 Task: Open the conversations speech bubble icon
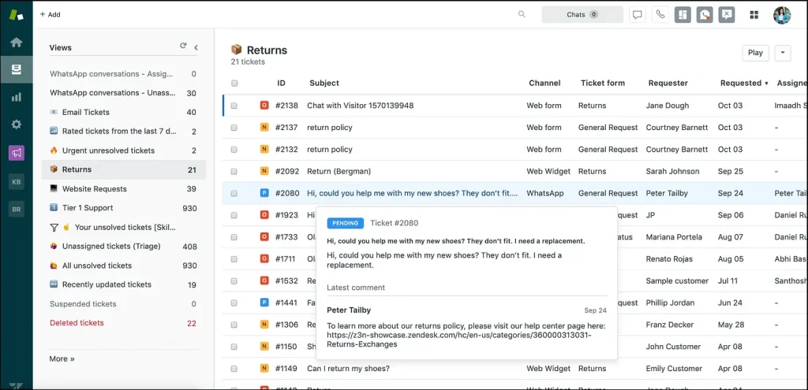point(638,14)
